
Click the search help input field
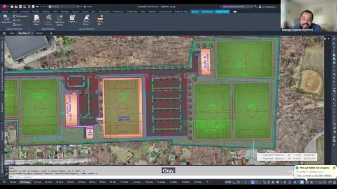coord(237,7)
